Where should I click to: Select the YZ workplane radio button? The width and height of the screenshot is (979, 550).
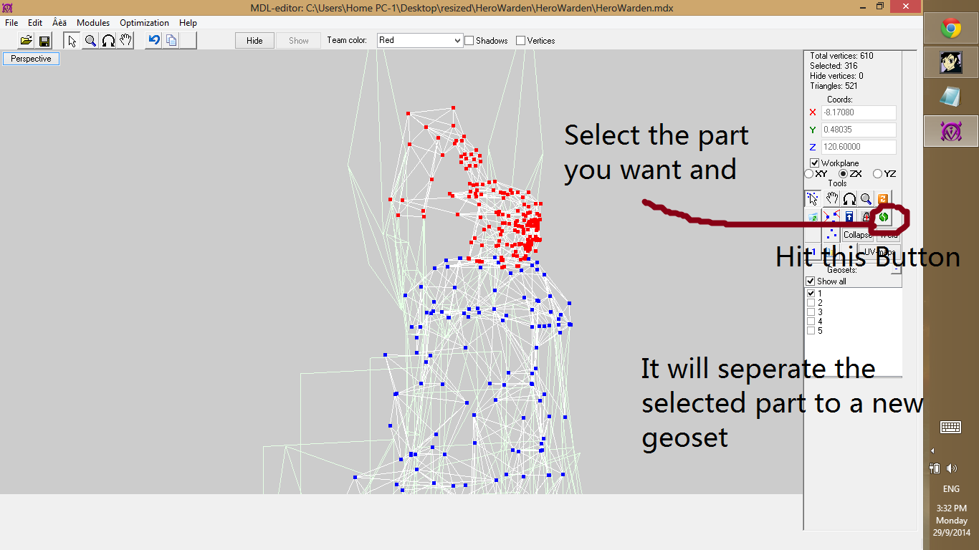(877, 174)
